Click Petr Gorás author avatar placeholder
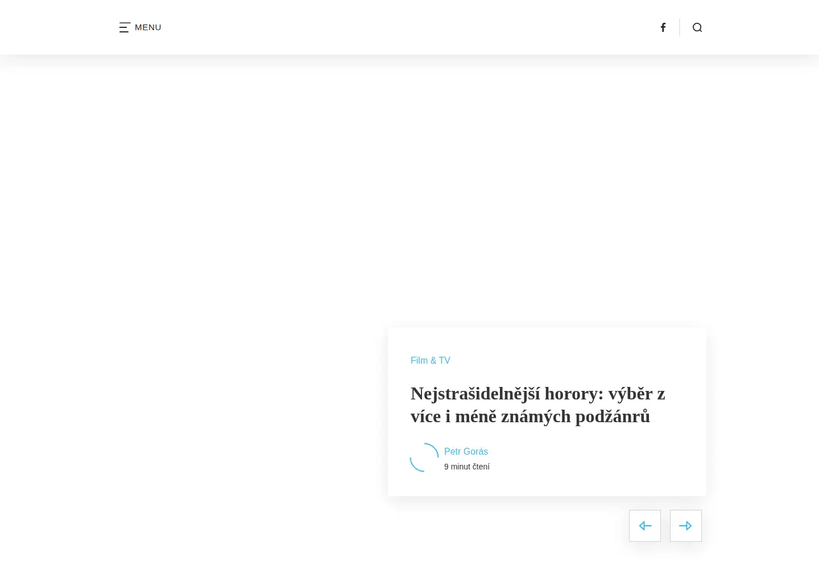 pyautogui.click(x=424, y=457)
